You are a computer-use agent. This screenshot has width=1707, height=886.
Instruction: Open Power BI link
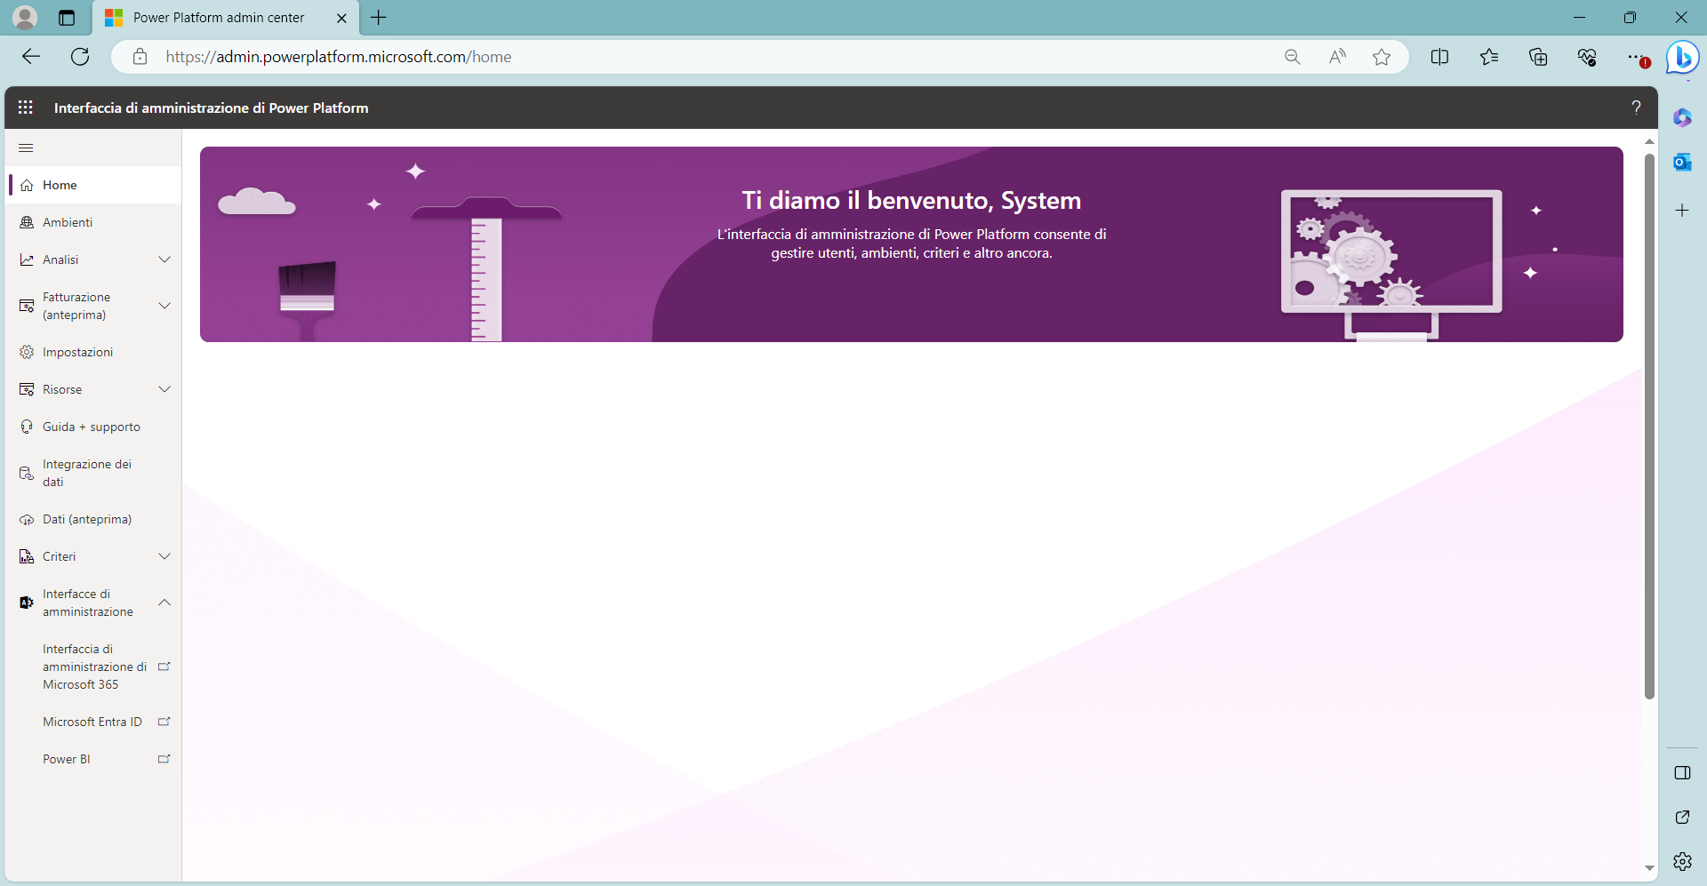point(93,760)
